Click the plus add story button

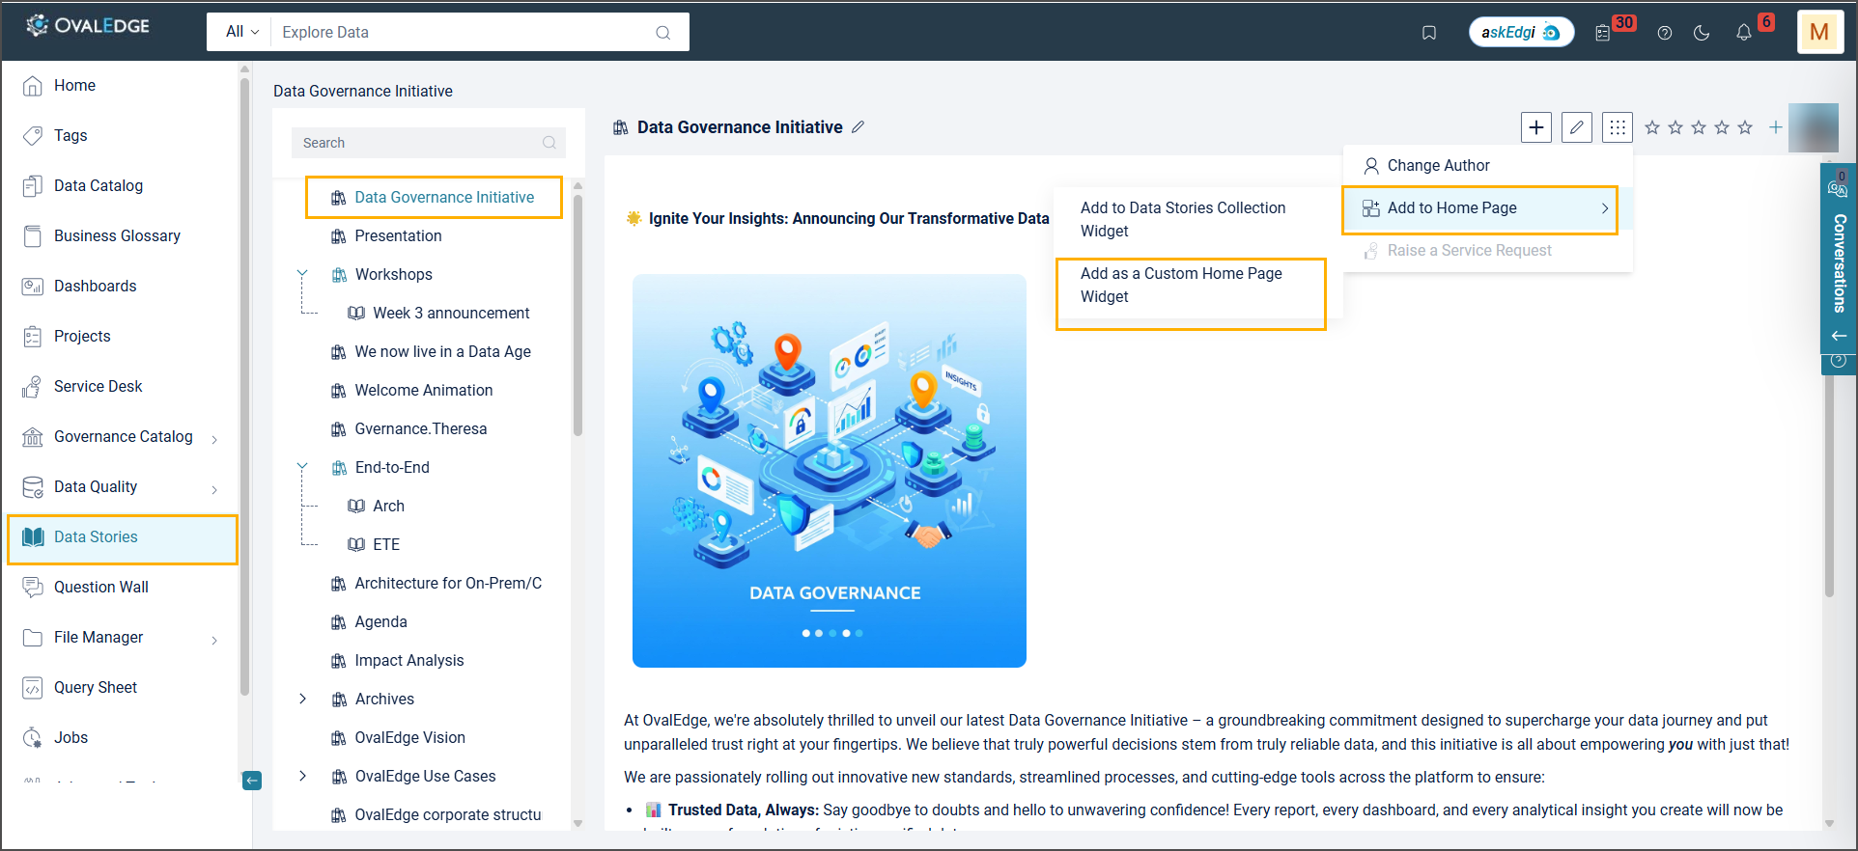(1536, 127)
